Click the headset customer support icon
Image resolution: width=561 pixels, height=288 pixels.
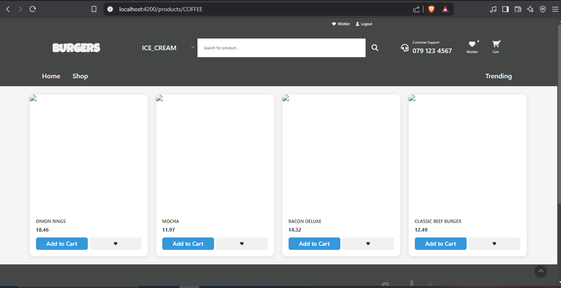coord(404,48)
